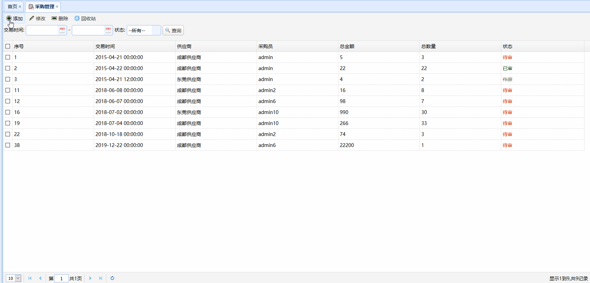The width and height of the screenshot is (590, 283).
Task: Click the page number input field
Action: point(62,278)
